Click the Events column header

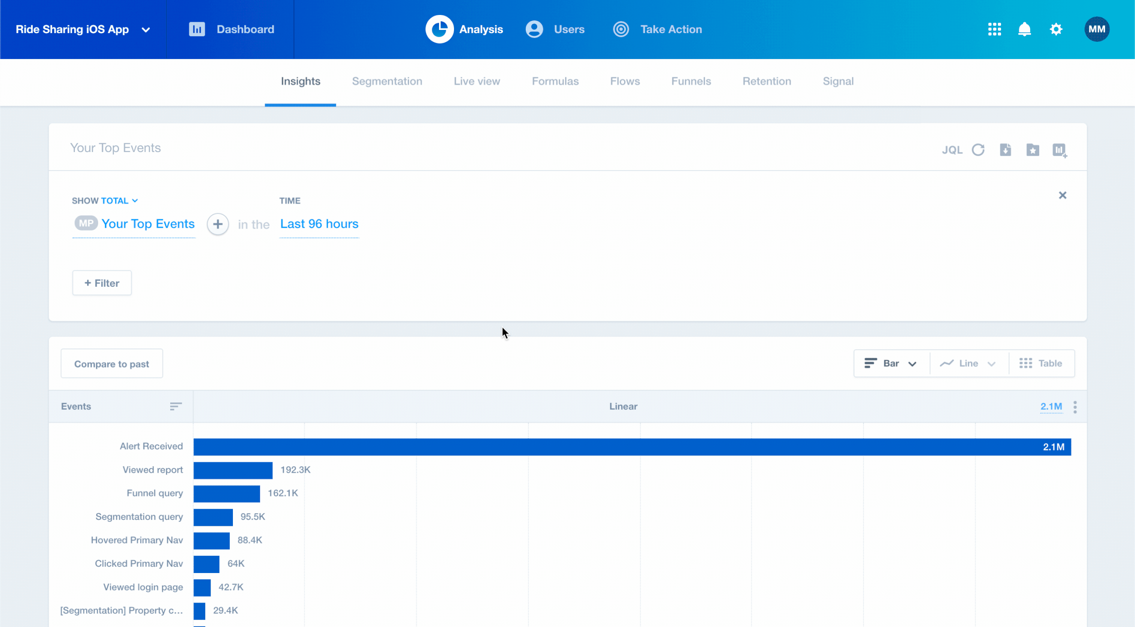tap(76, 406)
